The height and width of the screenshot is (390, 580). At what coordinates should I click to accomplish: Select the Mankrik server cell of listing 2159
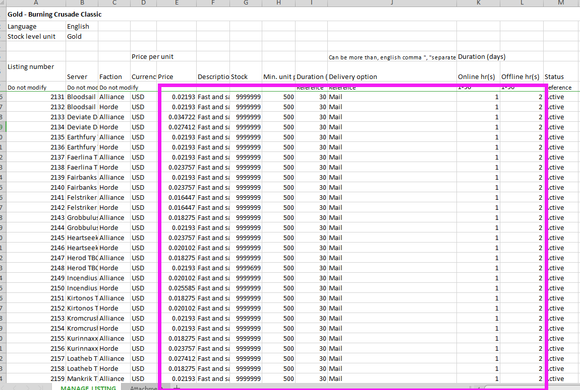82,378
